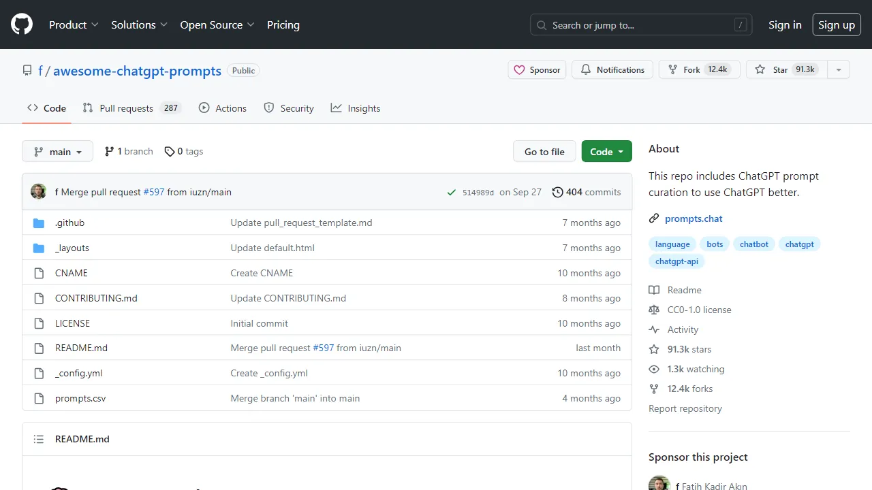Open the Product dropdown menu
Viewport: 872px width, 490px height.
pyautogui.click(x=74, y=24)
